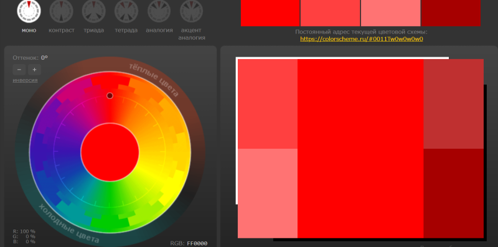Select the акцент аналогия scheme icon
The width and height of the screenshot is (498, 247).
click(x=192, y=11)
